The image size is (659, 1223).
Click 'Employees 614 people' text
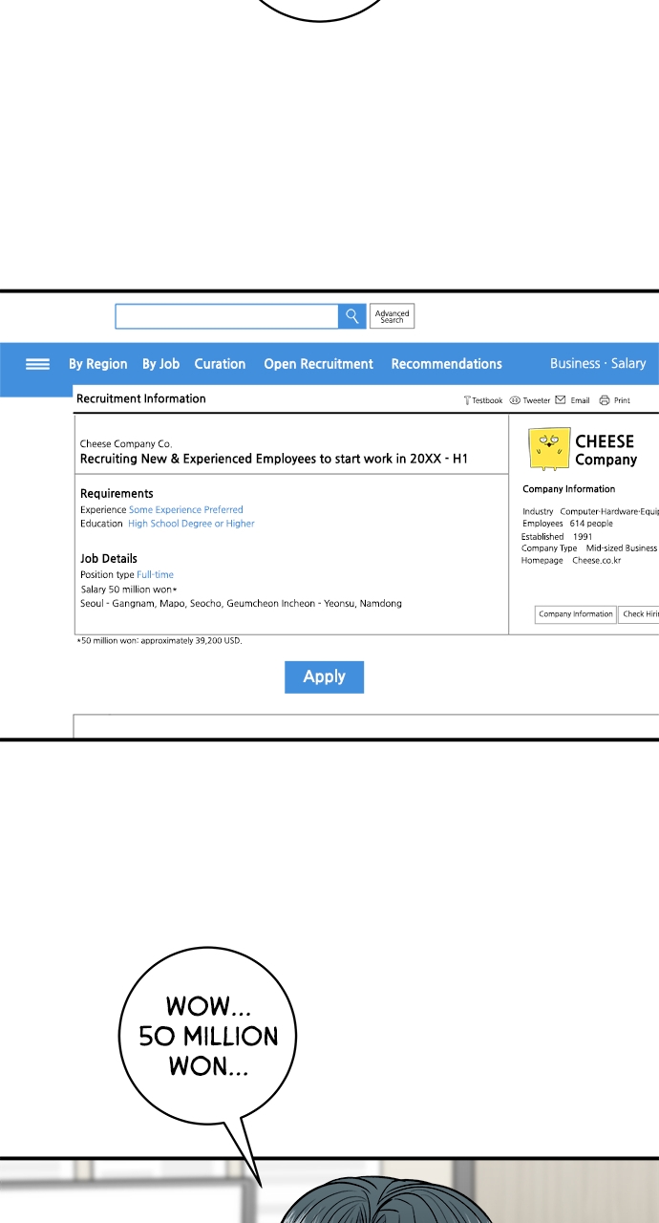567,524
